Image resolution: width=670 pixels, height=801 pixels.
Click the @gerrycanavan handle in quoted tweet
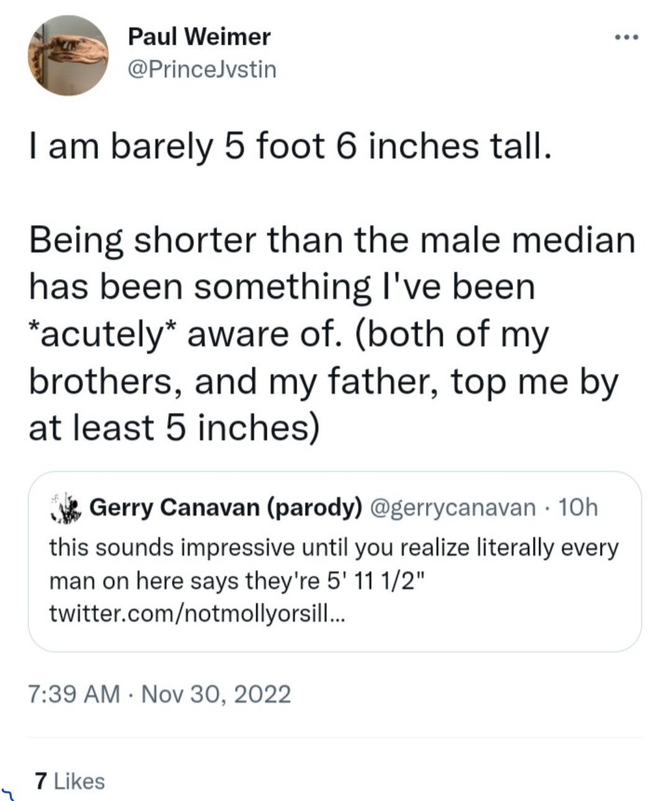point(452,507)
